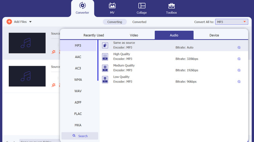Screen dimensions: 254x142
Task: Open settings gear for High Quality
Action: pyautogui.click(x=239, y=59)
